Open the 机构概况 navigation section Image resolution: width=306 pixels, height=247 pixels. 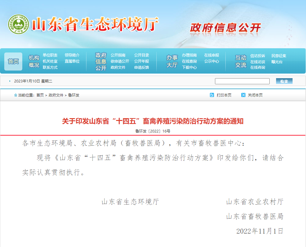tap(34, 61)
